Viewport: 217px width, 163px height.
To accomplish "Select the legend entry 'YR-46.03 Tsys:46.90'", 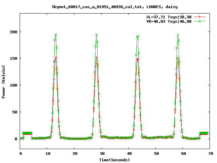I will click(x=169, y=21).
